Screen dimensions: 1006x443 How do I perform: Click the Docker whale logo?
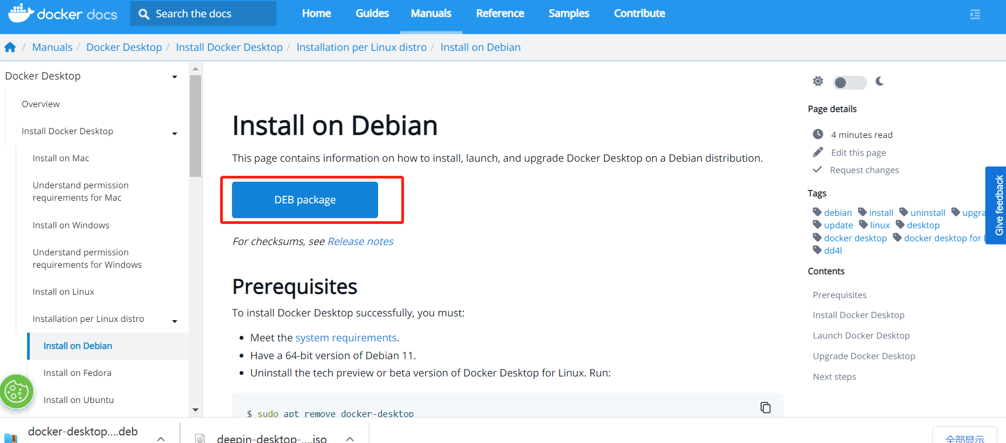point(21,13)
